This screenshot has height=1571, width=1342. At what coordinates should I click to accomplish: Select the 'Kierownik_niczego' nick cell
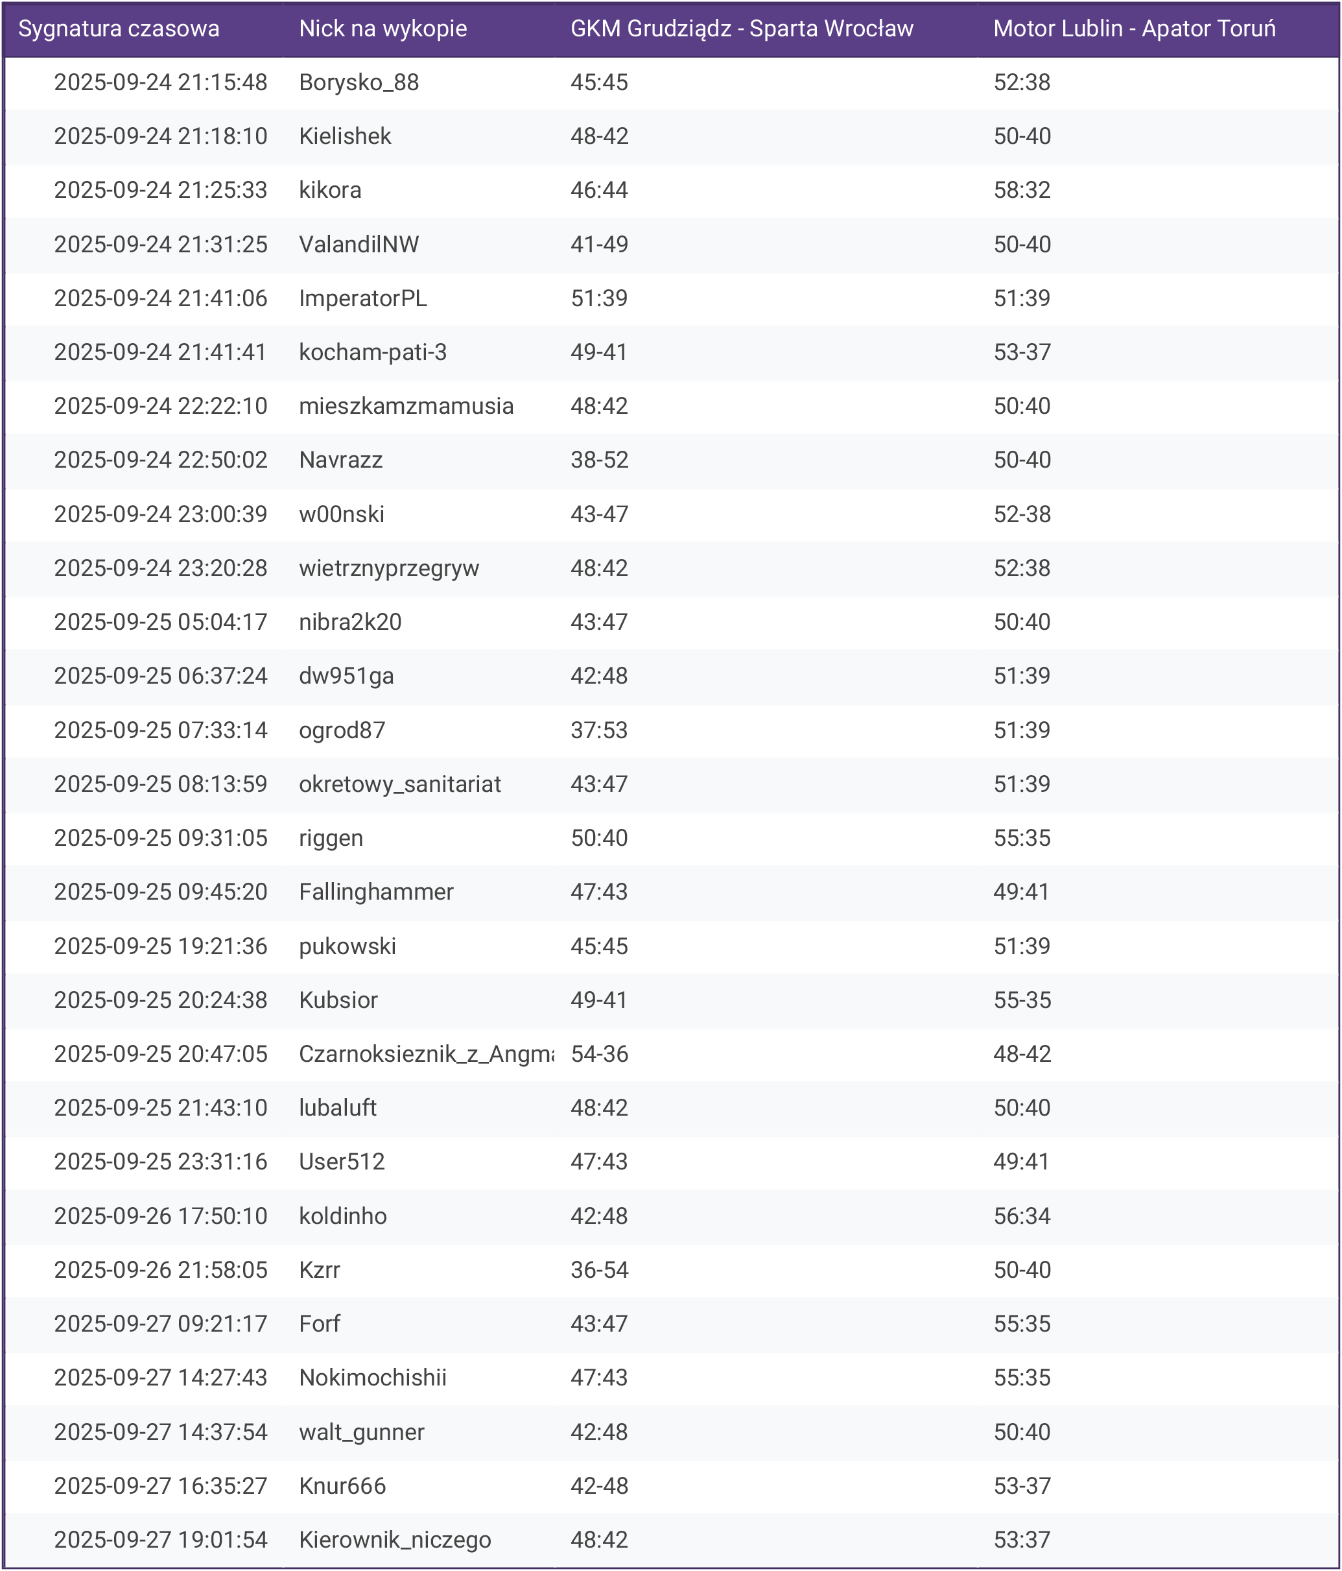tap(395, 1540)
